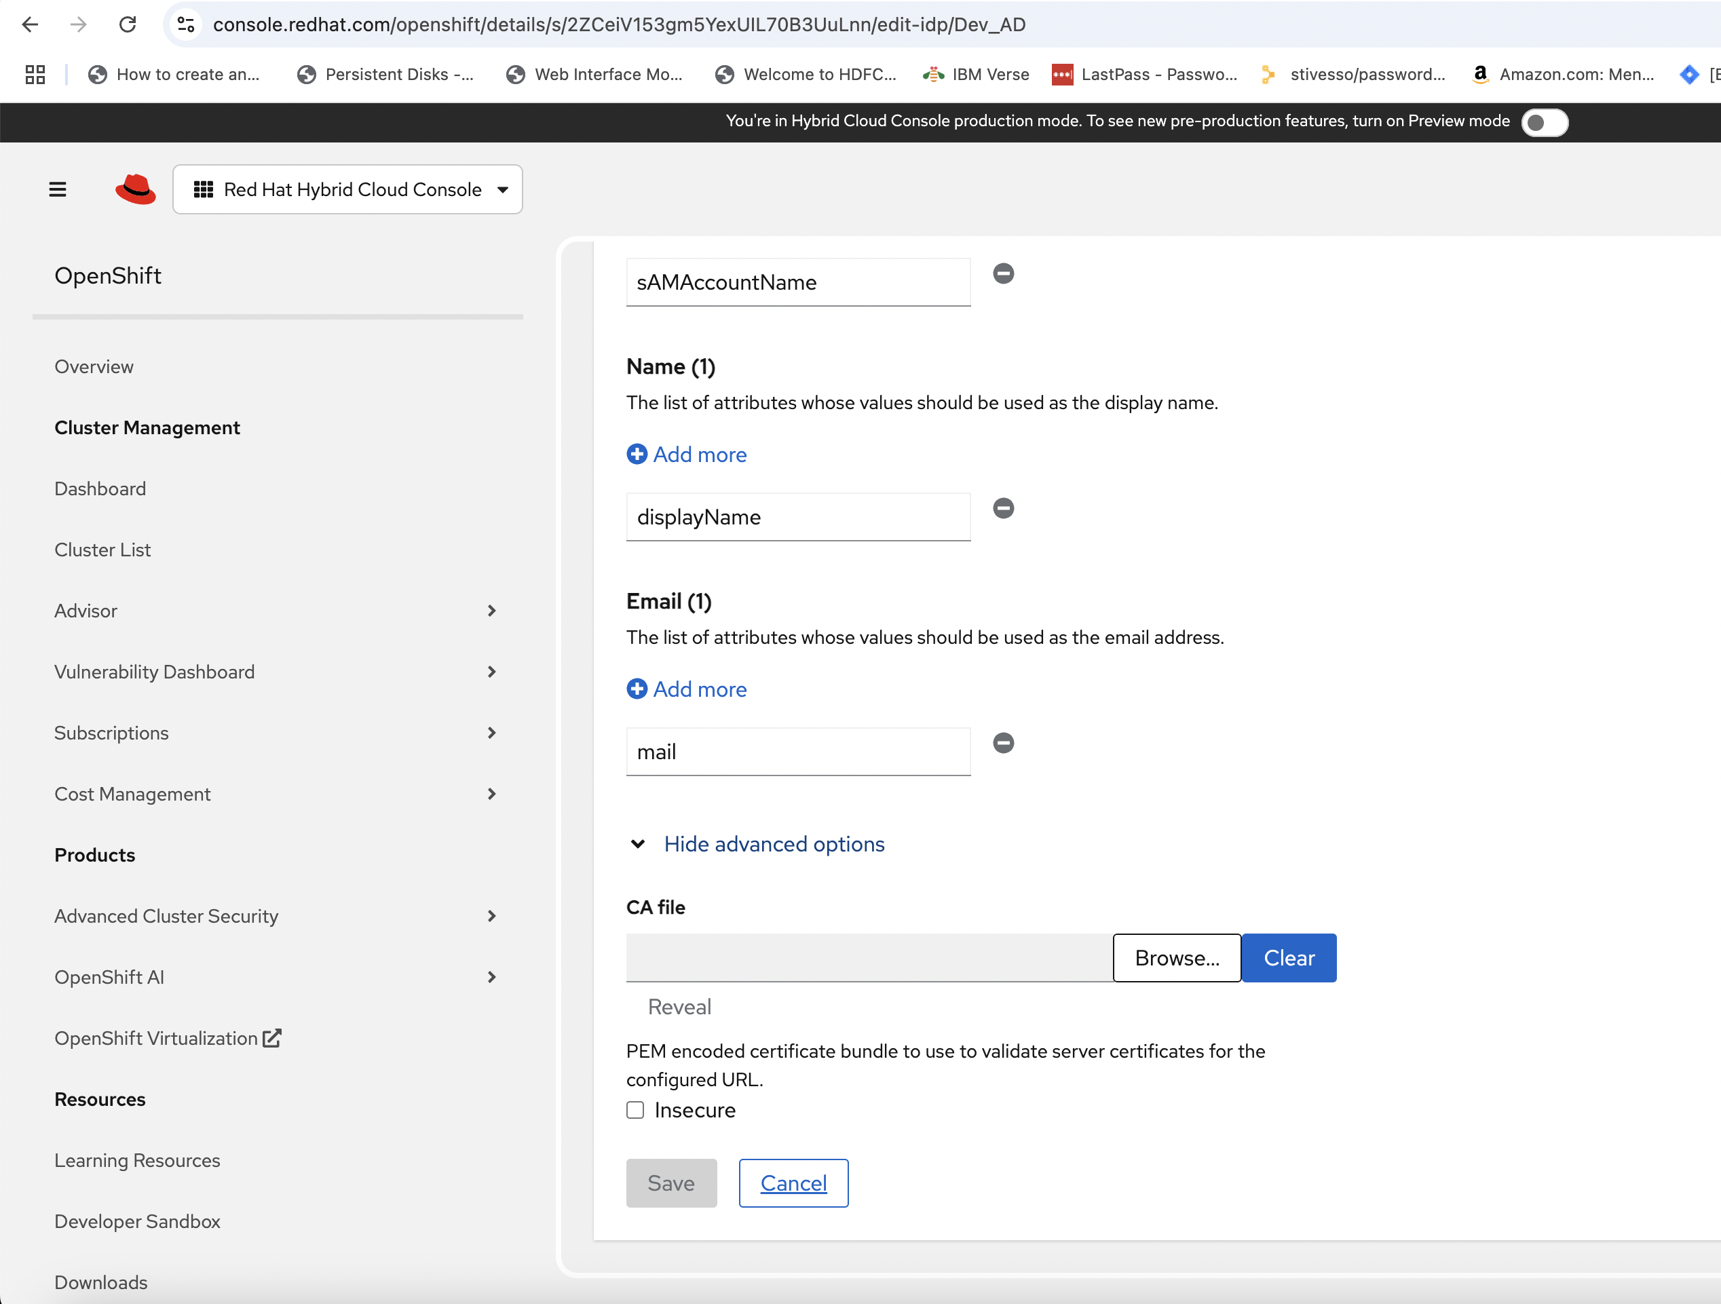Click Cancel link to discard changes
Screen dimensions: 1721x1304
[x=793, y=1183]
